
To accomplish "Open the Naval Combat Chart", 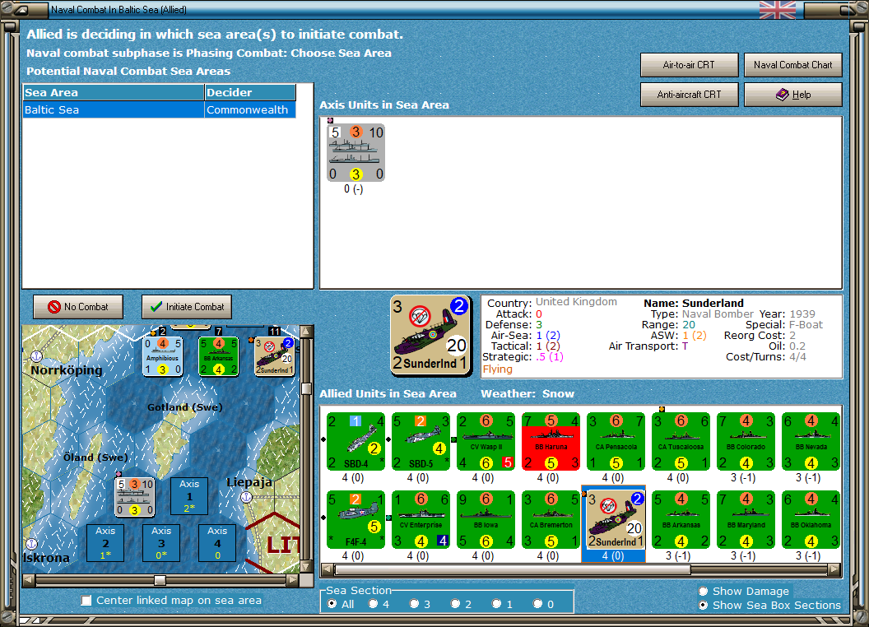I will click(792, 65).
